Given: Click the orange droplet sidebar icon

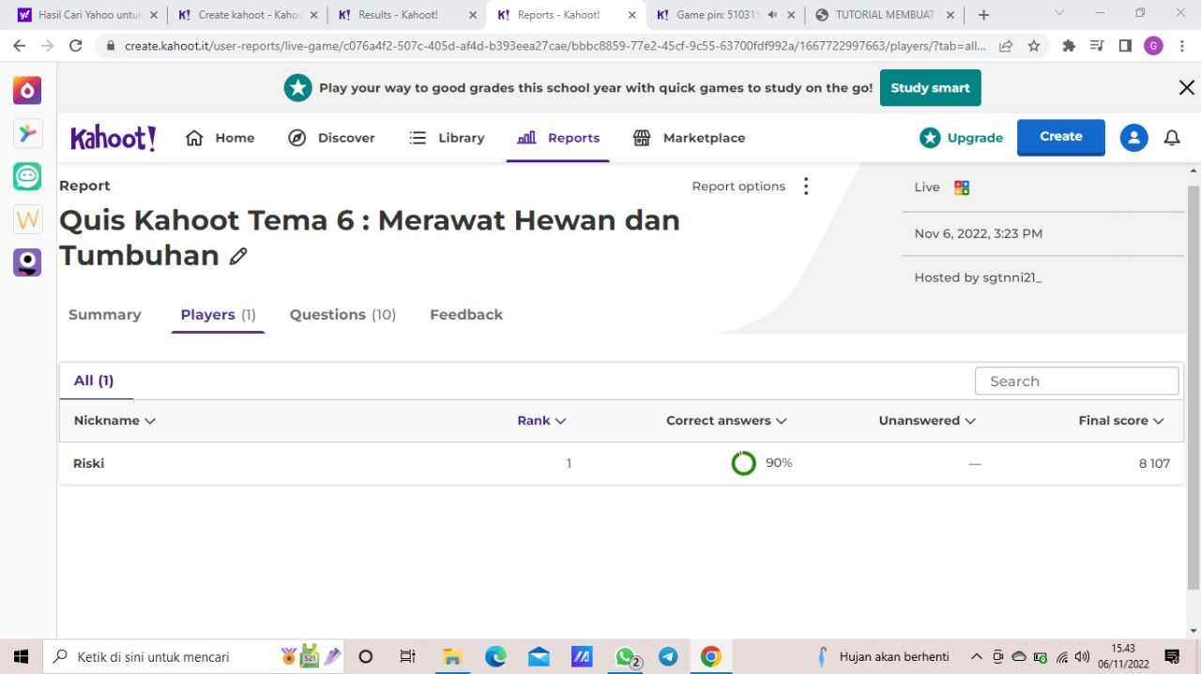Looking at the screenshot, I should (27, 90).
